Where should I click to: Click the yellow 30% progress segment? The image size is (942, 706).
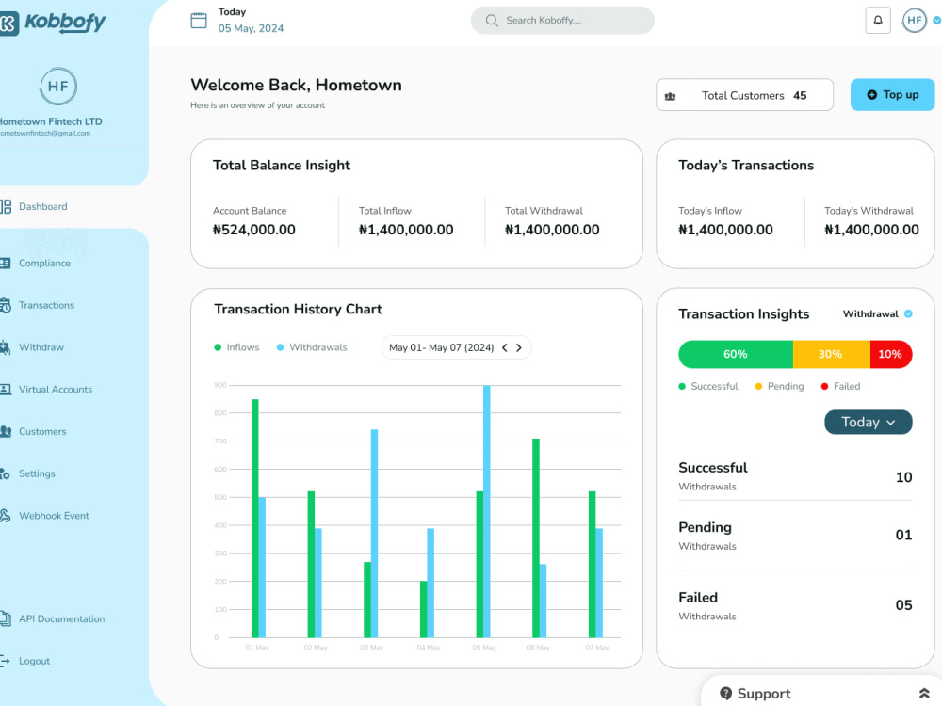[831, 354]
